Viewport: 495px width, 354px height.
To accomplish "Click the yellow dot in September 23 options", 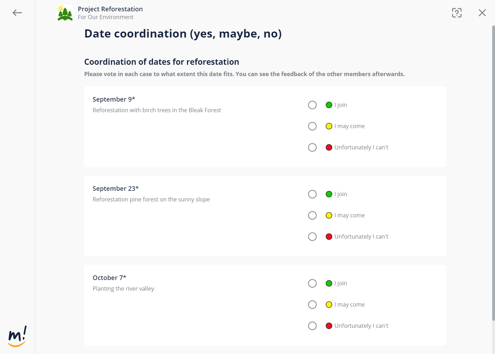I will point(329,216).
